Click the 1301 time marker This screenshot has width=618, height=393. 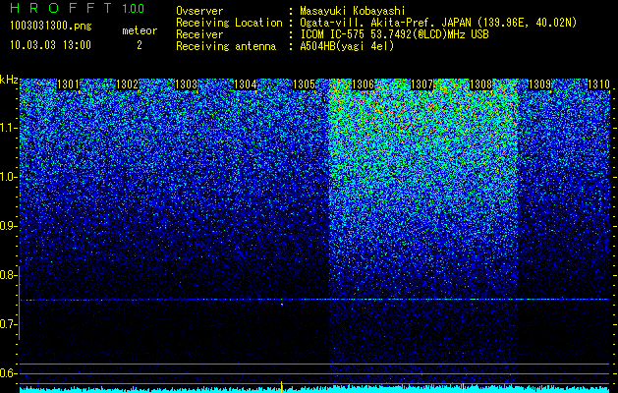68,84
